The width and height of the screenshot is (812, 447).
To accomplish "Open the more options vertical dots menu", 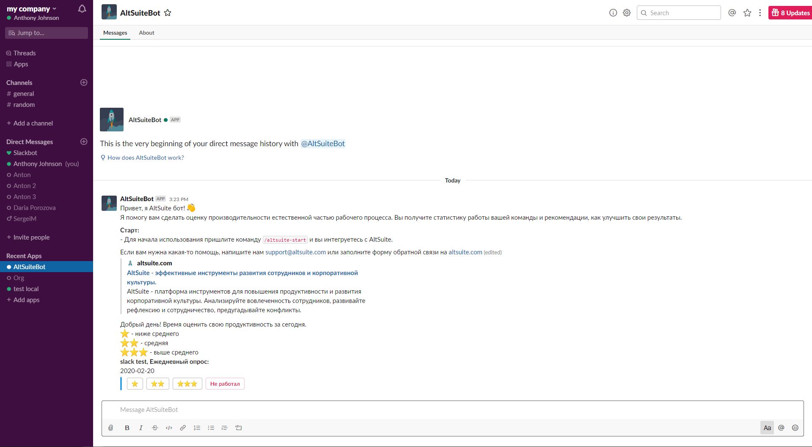I will [x=760, y=13].
